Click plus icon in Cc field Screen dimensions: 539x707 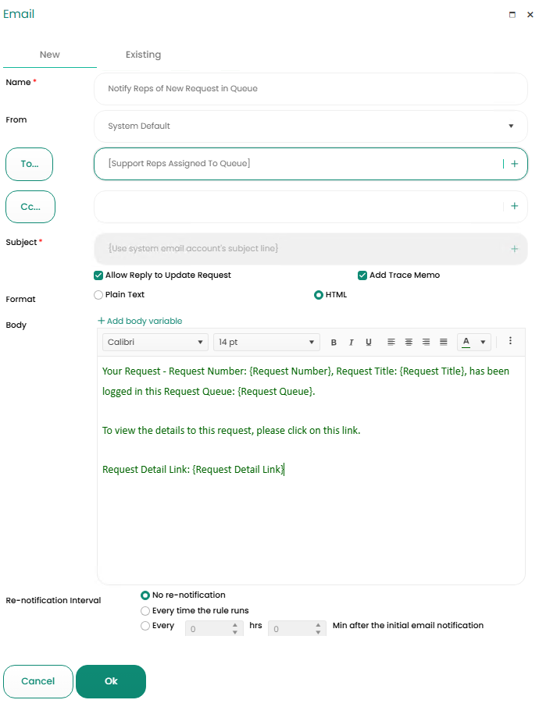[x=514, y=206]
